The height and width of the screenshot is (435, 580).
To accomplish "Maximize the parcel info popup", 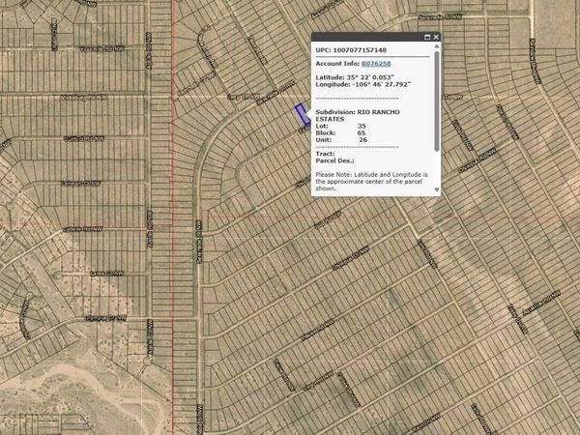I will [427, 37].
